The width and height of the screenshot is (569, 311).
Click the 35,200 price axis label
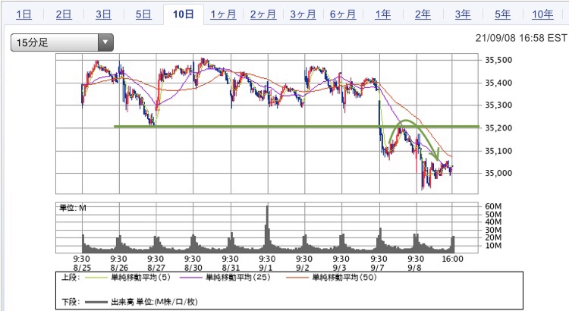pyautogui.click(x=498, y=127)
